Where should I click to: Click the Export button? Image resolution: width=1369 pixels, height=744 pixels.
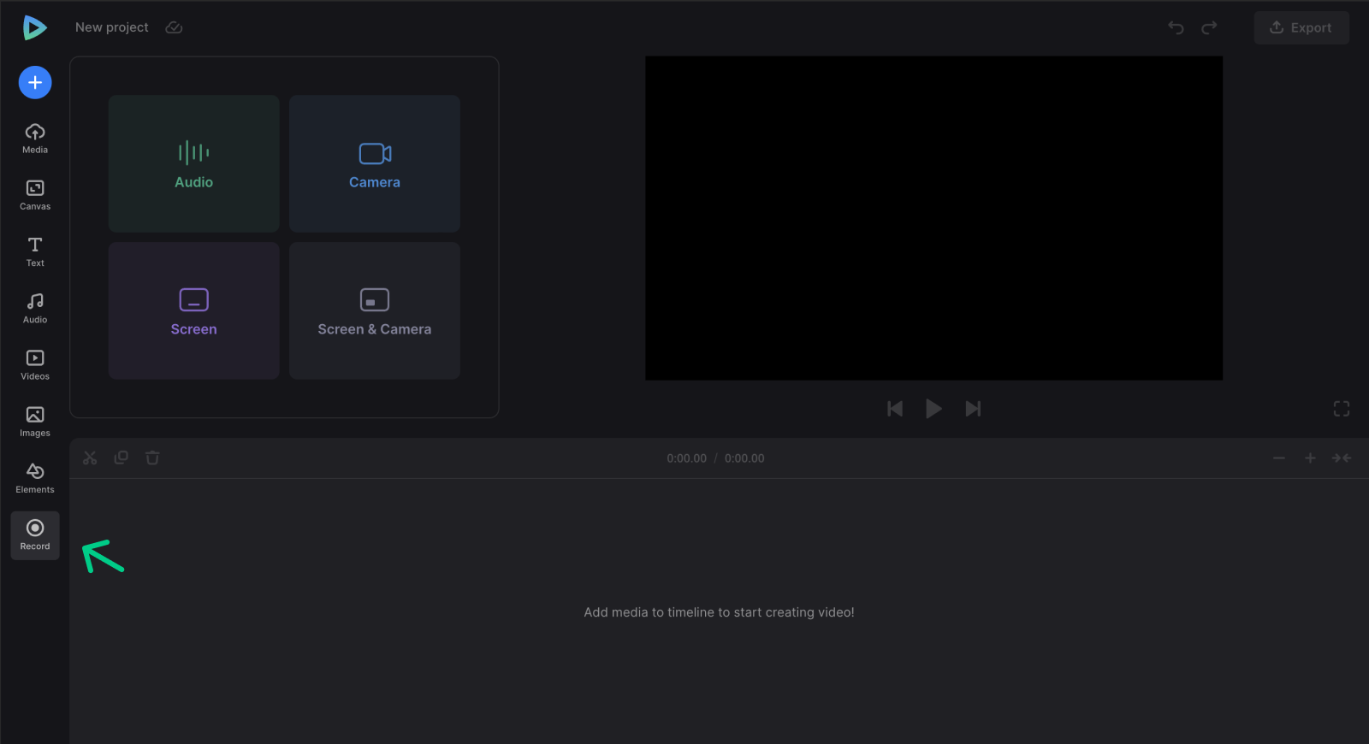1301,27
